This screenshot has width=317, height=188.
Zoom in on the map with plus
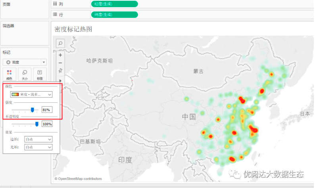click(60, 55)
